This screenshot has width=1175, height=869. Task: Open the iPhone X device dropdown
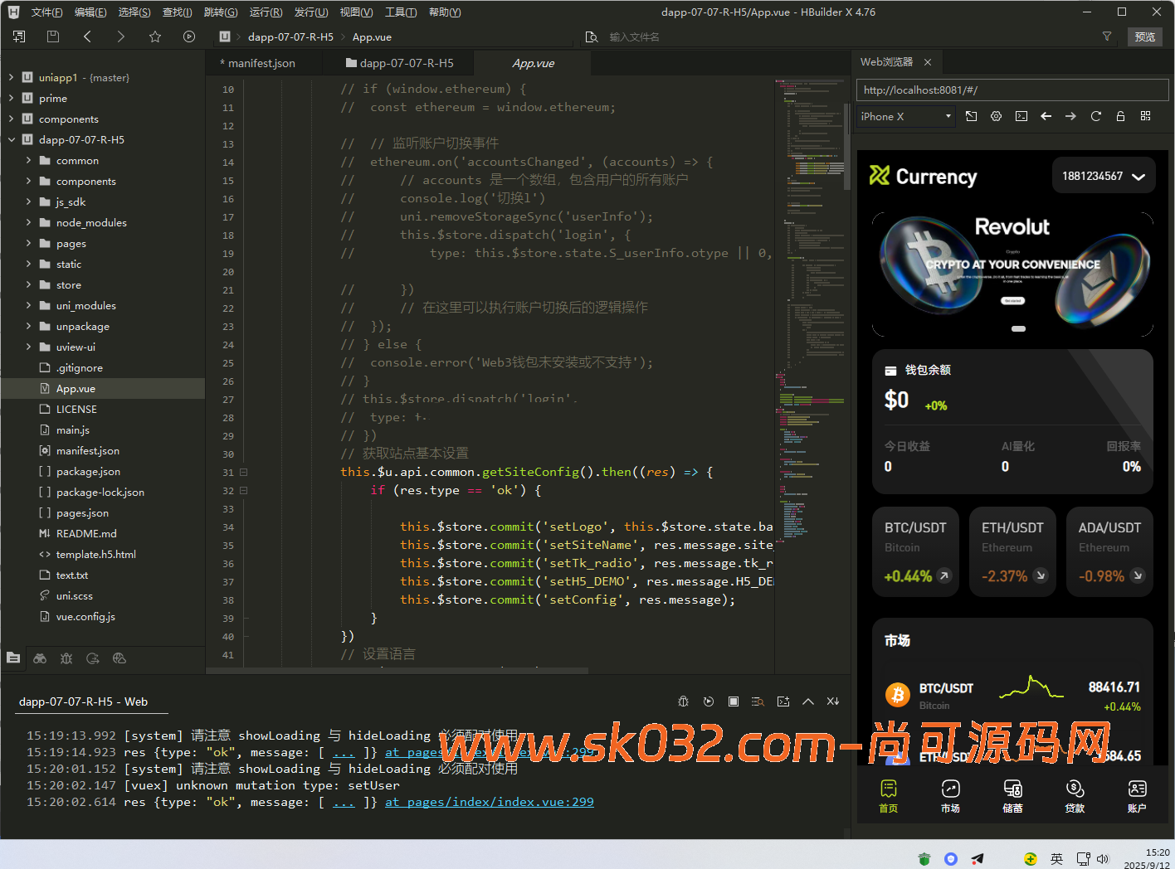click(905, 117)
